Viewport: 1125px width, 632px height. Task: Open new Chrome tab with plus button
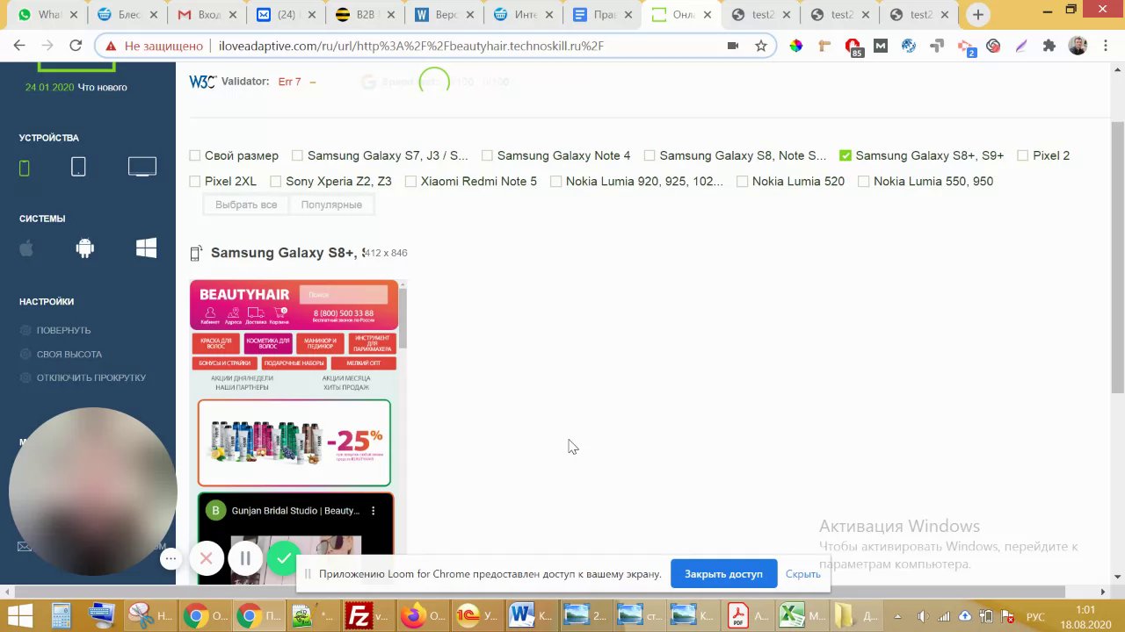(978, 15)
